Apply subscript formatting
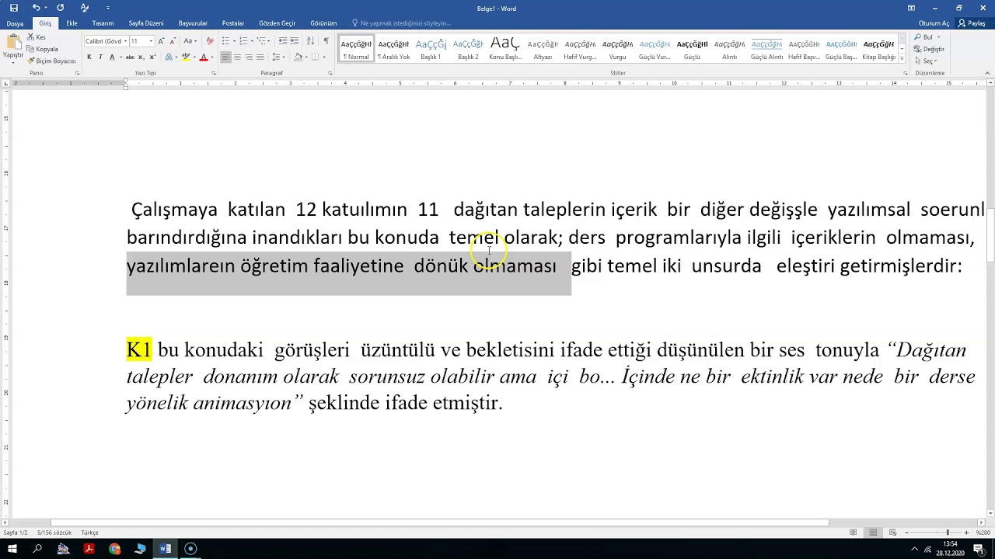995x559 pixels. click(x=143, y=57)
